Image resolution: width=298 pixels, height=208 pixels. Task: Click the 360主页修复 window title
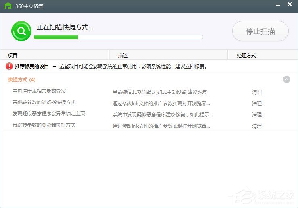point(29,6)
